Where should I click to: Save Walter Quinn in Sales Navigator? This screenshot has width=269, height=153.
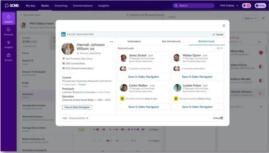(197, 77)
